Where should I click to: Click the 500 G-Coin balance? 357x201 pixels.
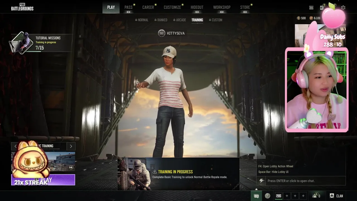(303, 18)
